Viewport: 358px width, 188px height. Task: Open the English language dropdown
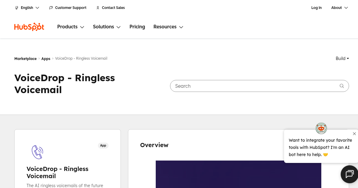pos(27,8)
